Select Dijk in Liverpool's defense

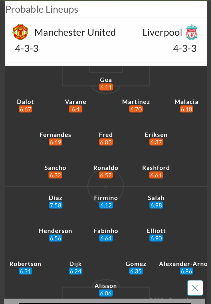pyautogui.click(x=75, y=264)
